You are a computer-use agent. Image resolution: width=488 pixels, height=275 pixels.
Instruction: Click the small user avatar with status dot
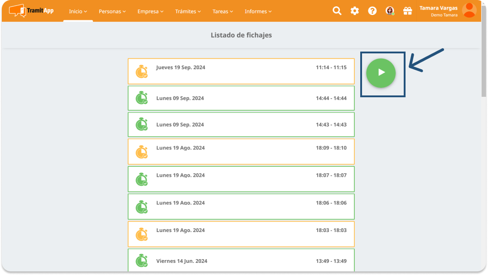coord(390,11)
